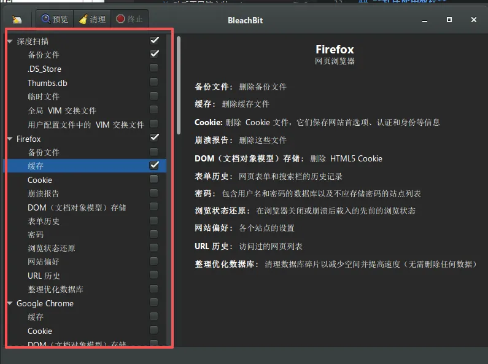Select the Google Chrome group label
Image resolution: width=488 pixels, height=364 pixels.
click(x=45, y=303)
